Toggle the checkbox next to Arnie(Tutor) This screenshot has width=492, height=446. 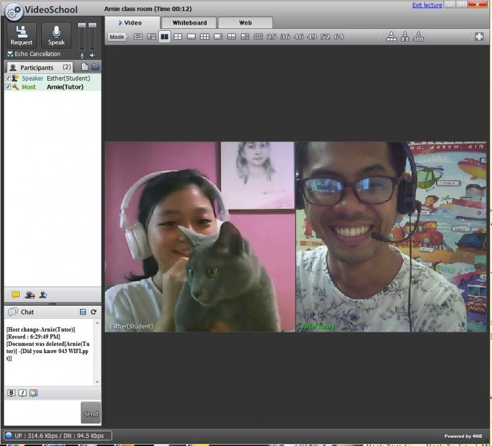(x=8, y=87)
